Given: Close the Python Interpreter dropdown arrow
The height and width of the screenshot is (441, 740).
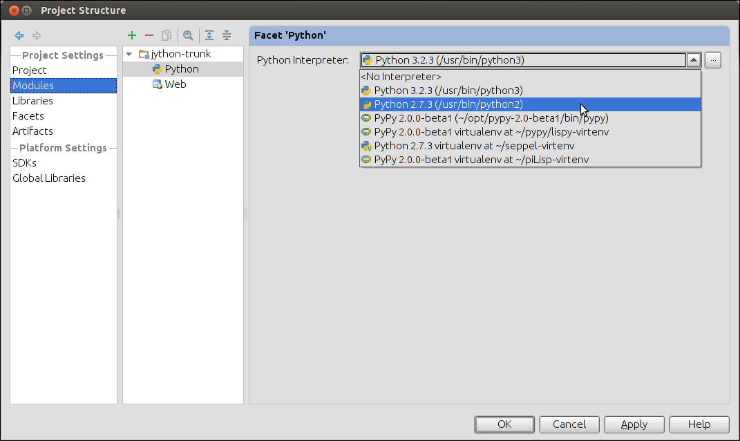Looking at the screenshot, I should click(694, 60).
